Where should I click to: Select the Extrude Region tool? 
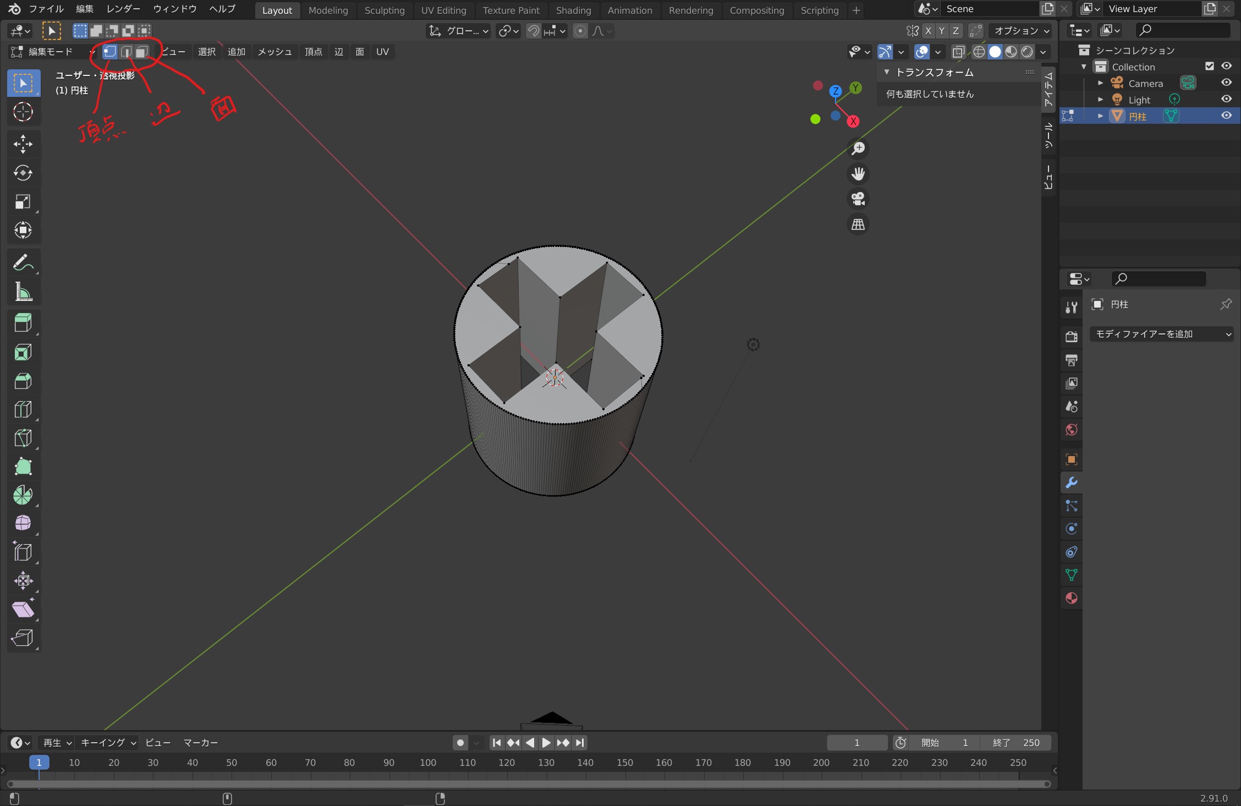(x=23, y=323)
